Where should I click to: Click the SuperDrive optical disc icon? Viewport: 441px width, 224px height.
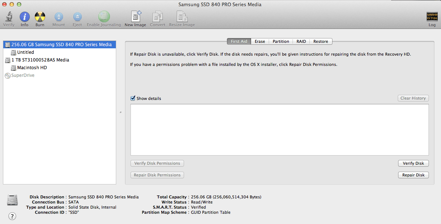coord(8,75)
